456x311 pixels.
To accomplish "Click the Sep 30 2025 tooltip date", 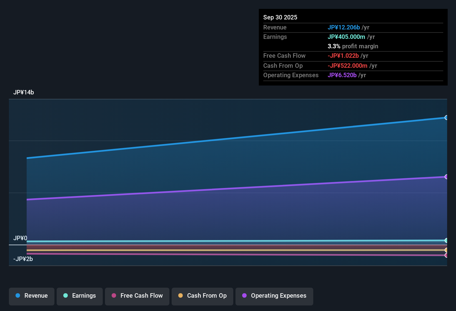I will 280,17.
